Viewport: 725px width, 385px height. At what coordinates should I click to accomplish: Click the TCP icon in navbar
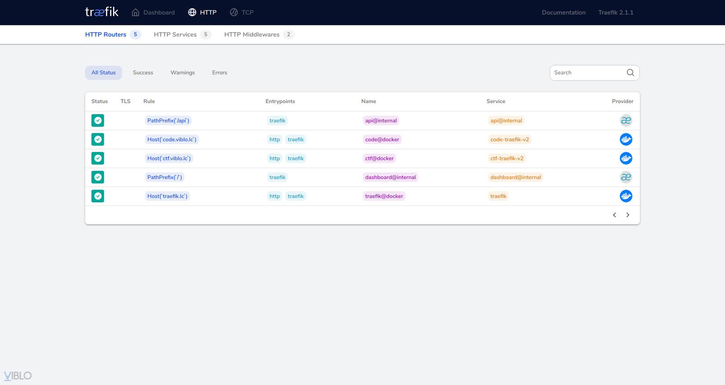pos(234,12)
